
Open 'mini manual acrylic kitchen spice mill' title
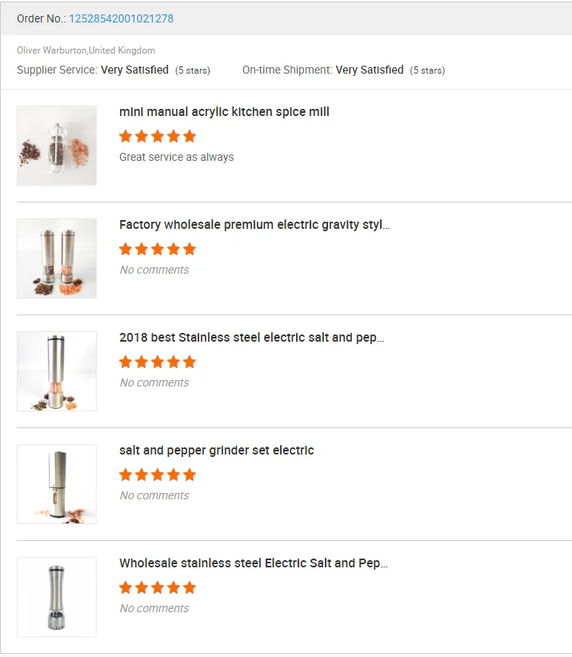point(224,112)
